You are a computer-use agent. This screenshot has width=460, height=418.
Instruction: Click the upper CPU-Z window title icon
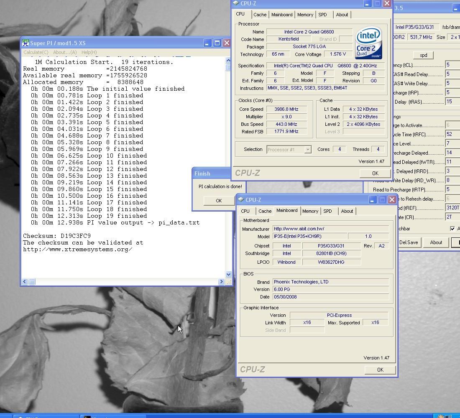[x=236, y=3]
